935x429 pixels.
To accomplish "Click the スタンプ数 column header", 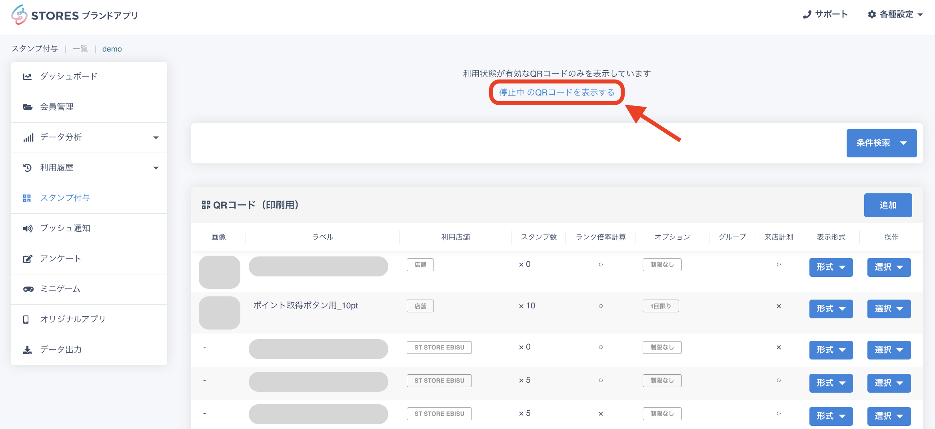I will (539, 237).
